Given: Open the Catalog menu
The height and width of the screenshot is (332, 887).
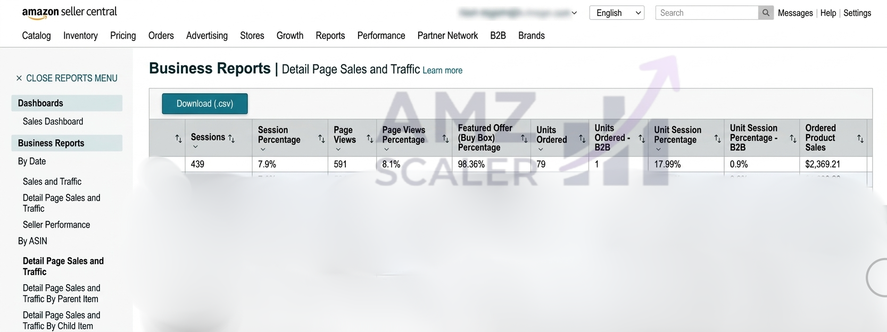Looking at the screenshot, I should coord(36,36).
